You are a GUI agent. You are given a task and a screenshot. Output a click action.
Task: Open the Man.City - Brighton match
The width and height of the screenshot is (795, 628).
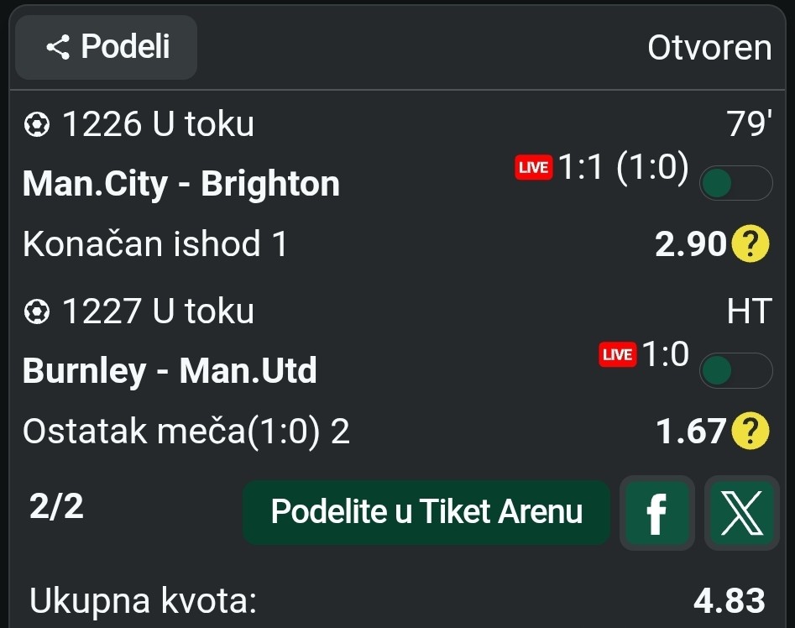point(181,184)
